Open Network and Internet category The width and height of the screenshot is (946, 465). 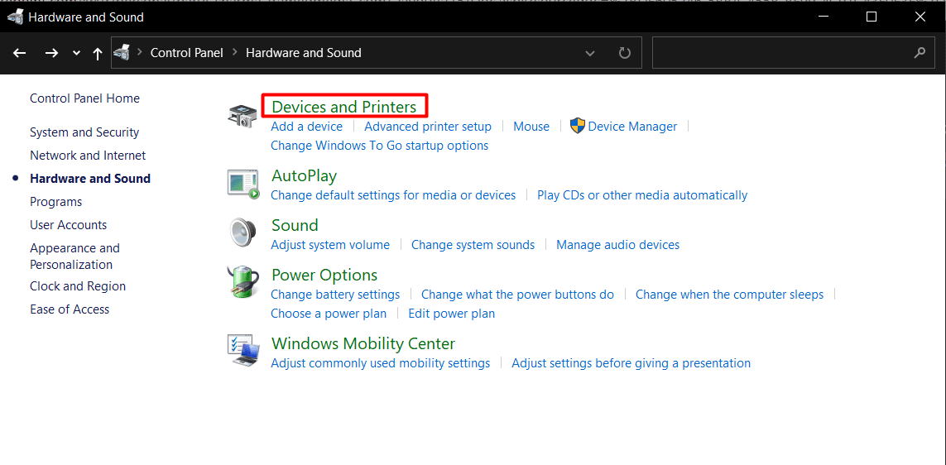click(88, 155)
